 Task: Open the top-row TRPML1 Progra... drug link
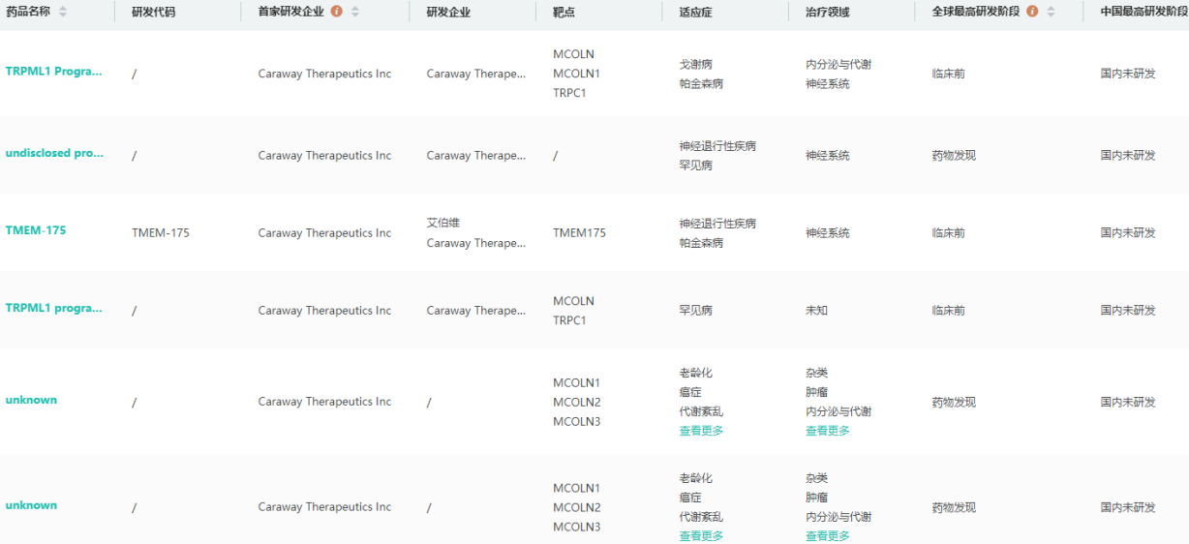[53, 71]
